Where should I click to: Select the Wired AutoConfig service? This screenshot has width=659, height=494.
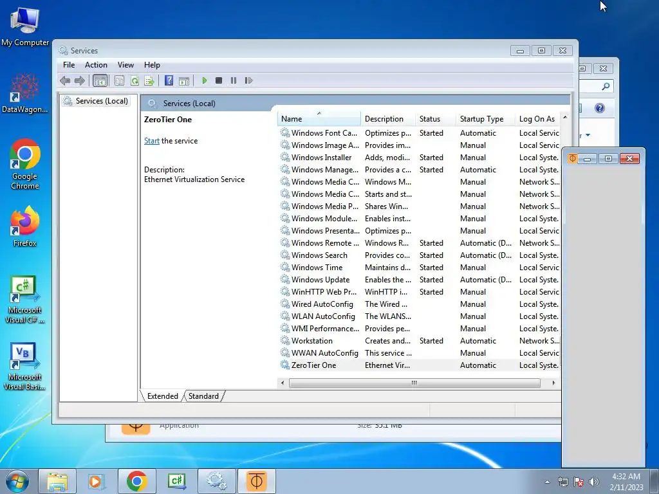pos(419,304)
